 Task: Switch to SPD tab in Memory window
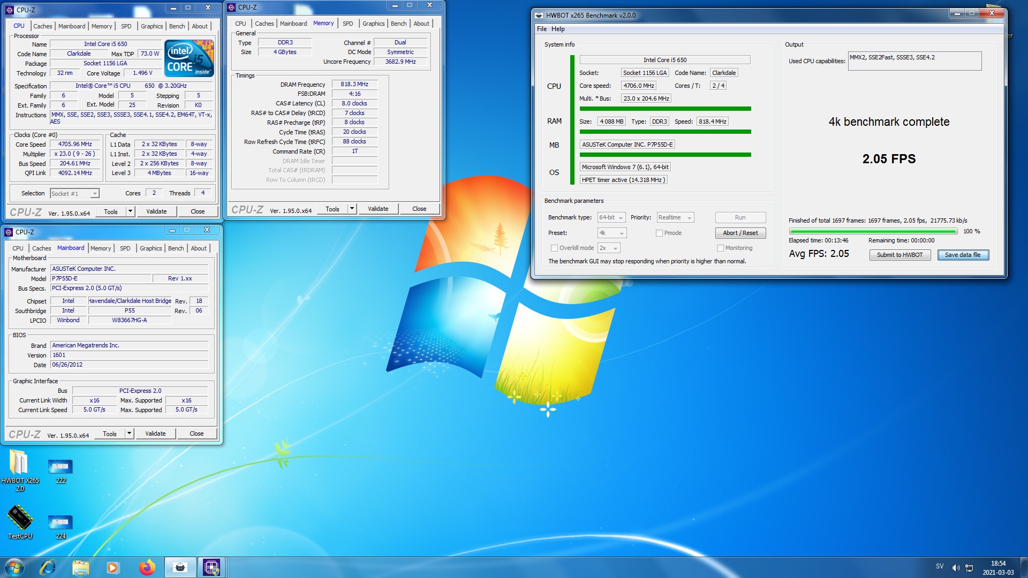(347, 24)
